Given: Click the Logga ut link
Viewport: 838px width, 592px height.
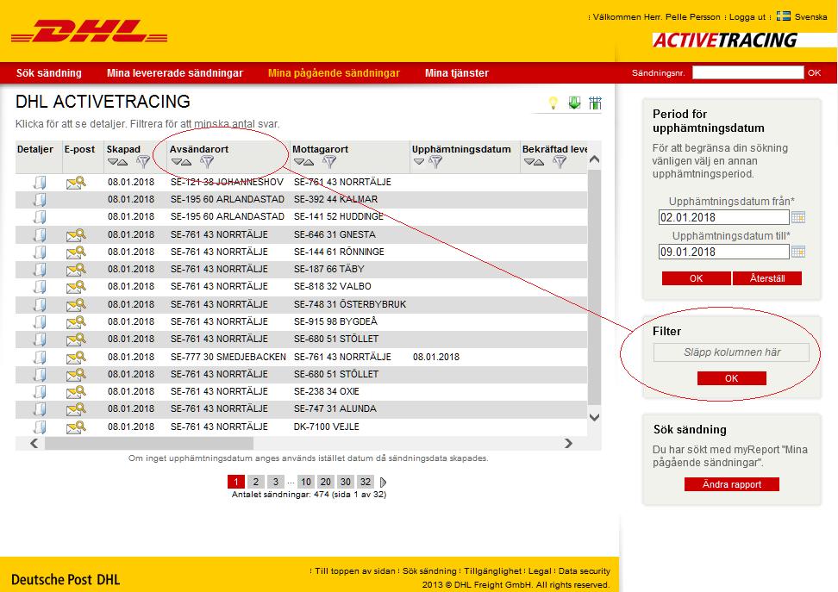Looking at the screenshot, I should (747, 16).
